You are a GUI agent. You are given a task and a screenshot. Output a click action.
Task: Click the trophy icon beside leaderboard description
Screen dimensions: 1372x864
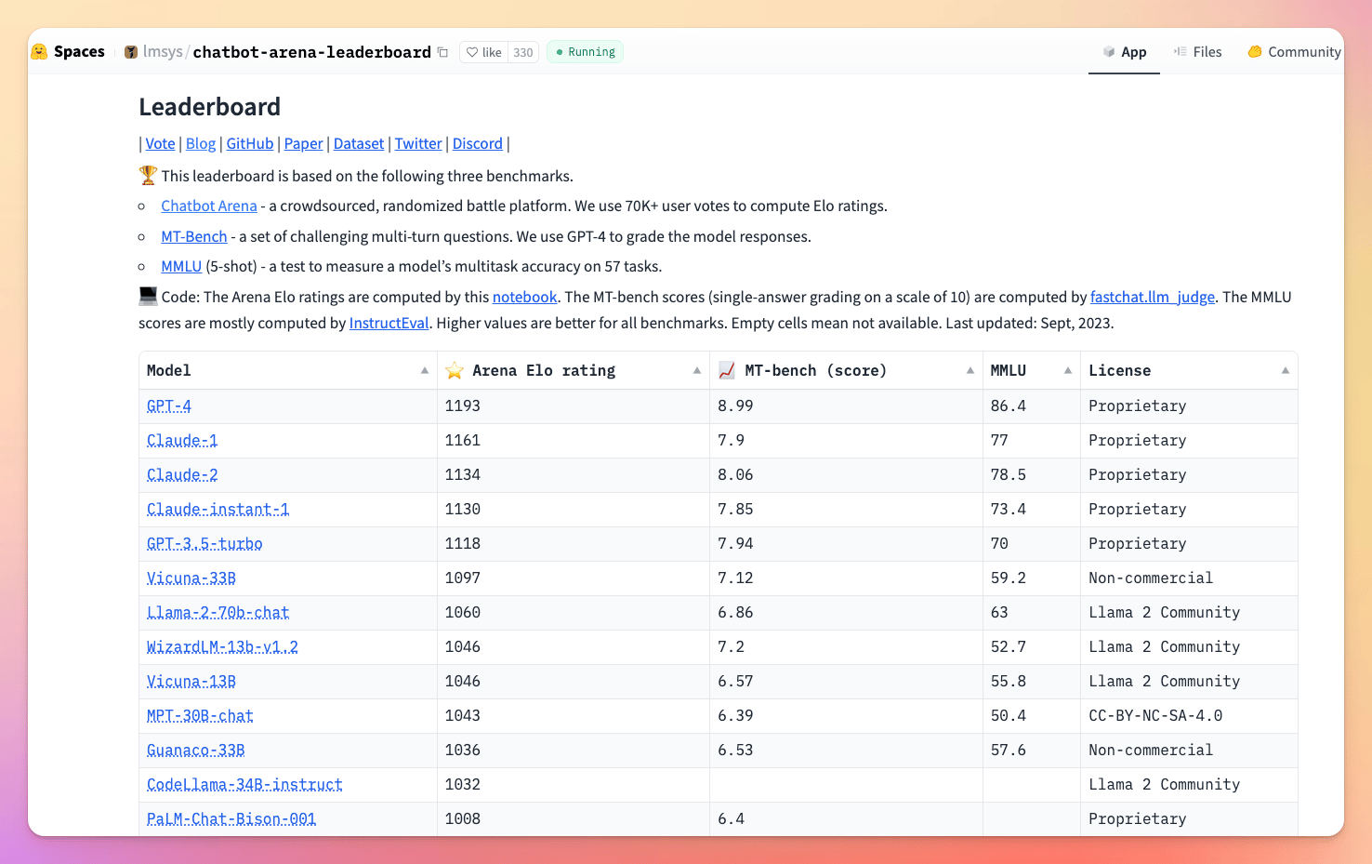point(148,175)
